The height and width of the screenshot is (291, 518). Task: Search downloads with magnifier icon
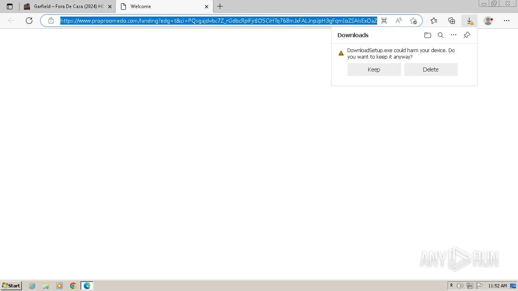[441, 35]
